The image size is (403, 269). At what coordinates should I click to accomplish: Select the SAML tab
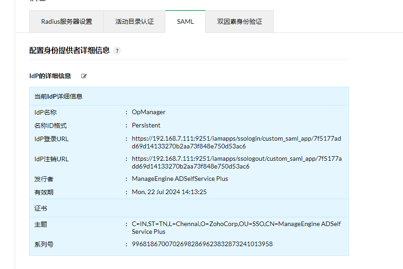[186, 21]
